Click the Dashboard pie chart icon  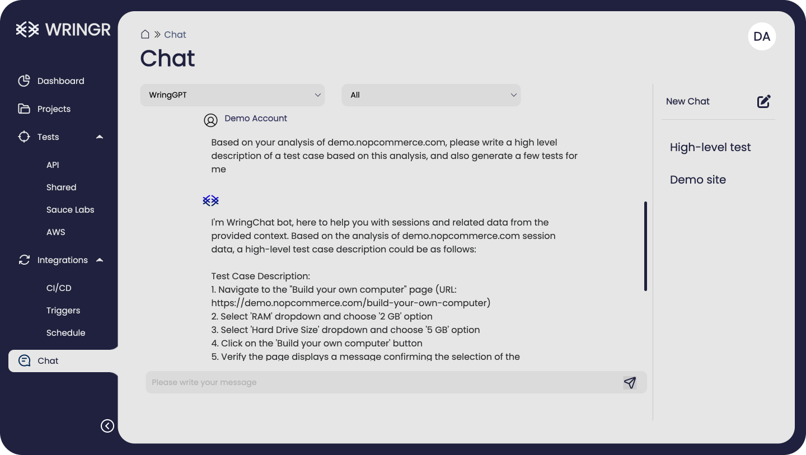pyautogui.click(x=24, y=81)
